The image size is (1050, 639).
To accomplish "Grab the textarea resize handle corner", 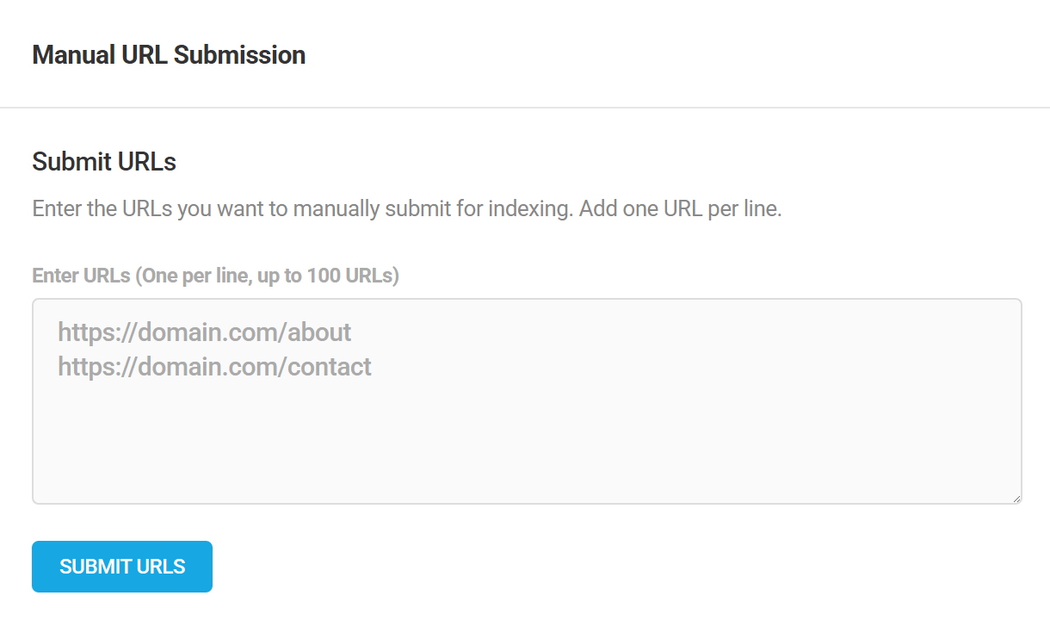I will pyautogui.click(x=1016, y=498).
